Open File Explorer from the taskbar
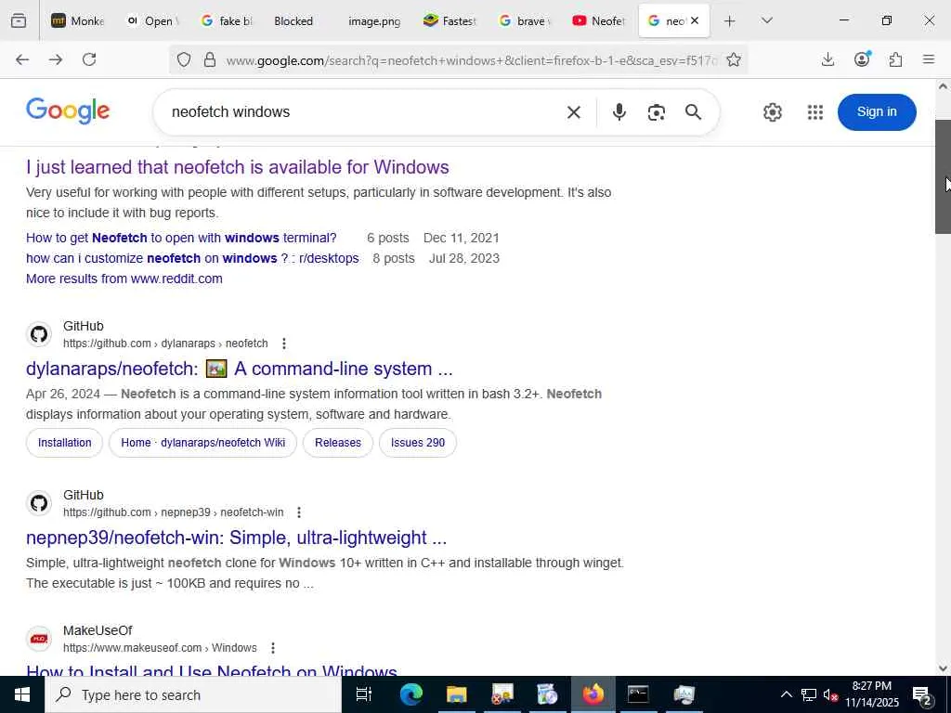The height and width of the screenshot is (713, 951). (457, 694)
